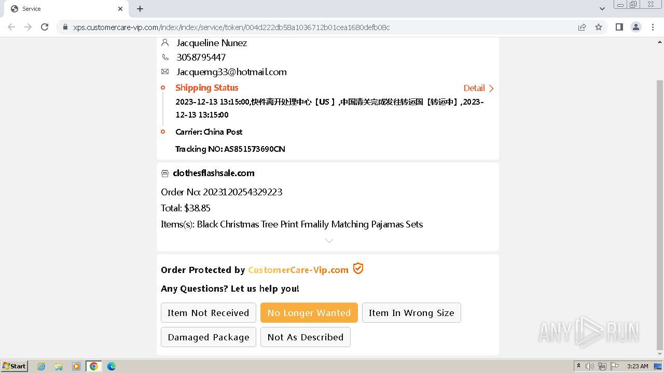
Task: Click the taskbar clock 3:23 AM
Action: click(x=638, y=366)
